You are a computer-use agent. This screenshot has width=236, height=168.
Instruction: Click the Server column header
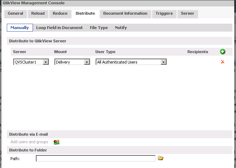coord(20,52)
